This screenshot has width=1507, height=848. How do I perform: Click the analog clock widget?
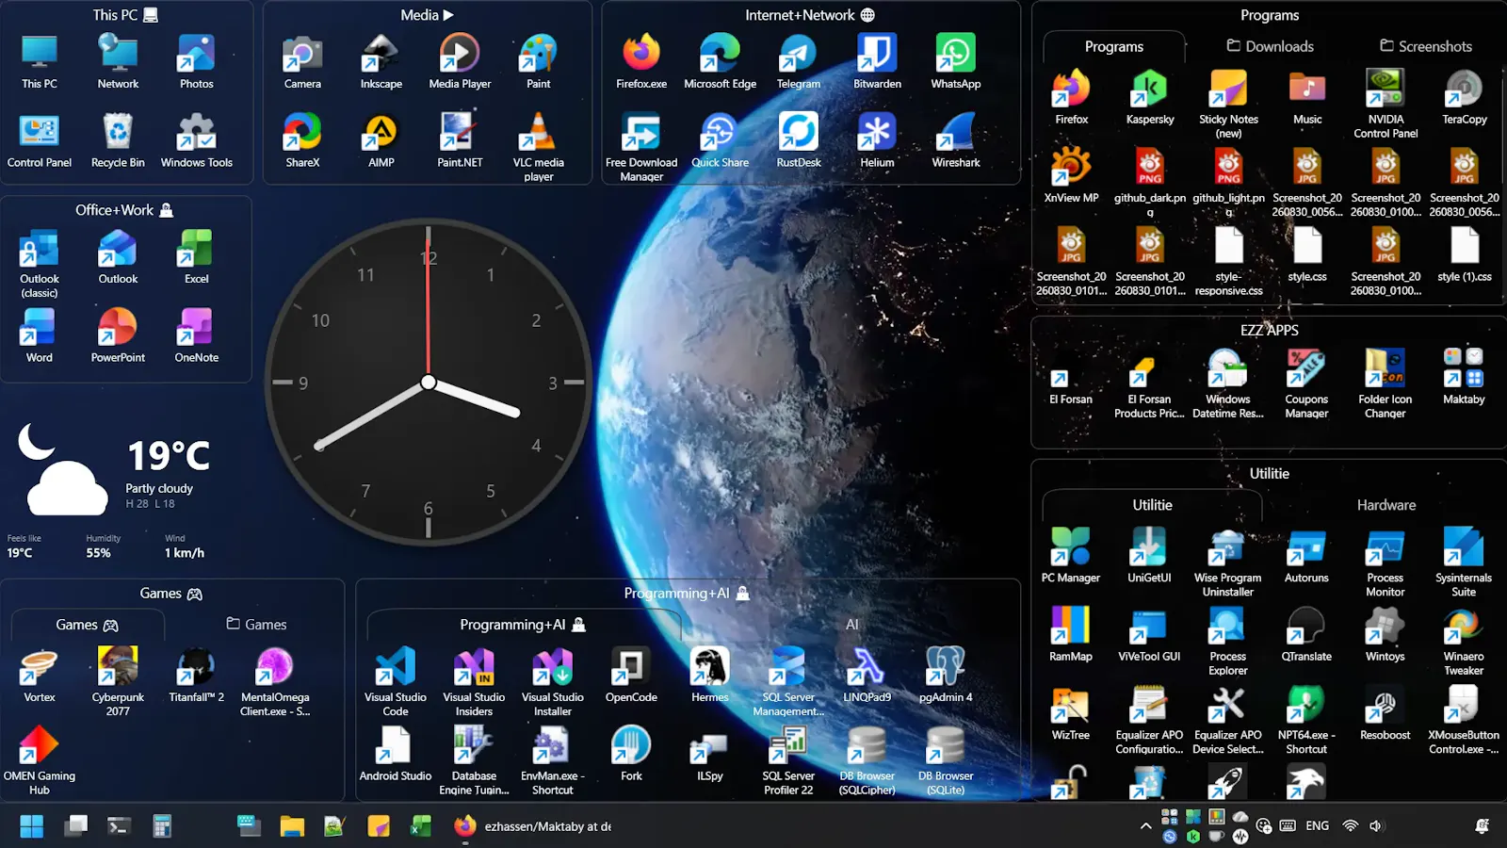428,383
